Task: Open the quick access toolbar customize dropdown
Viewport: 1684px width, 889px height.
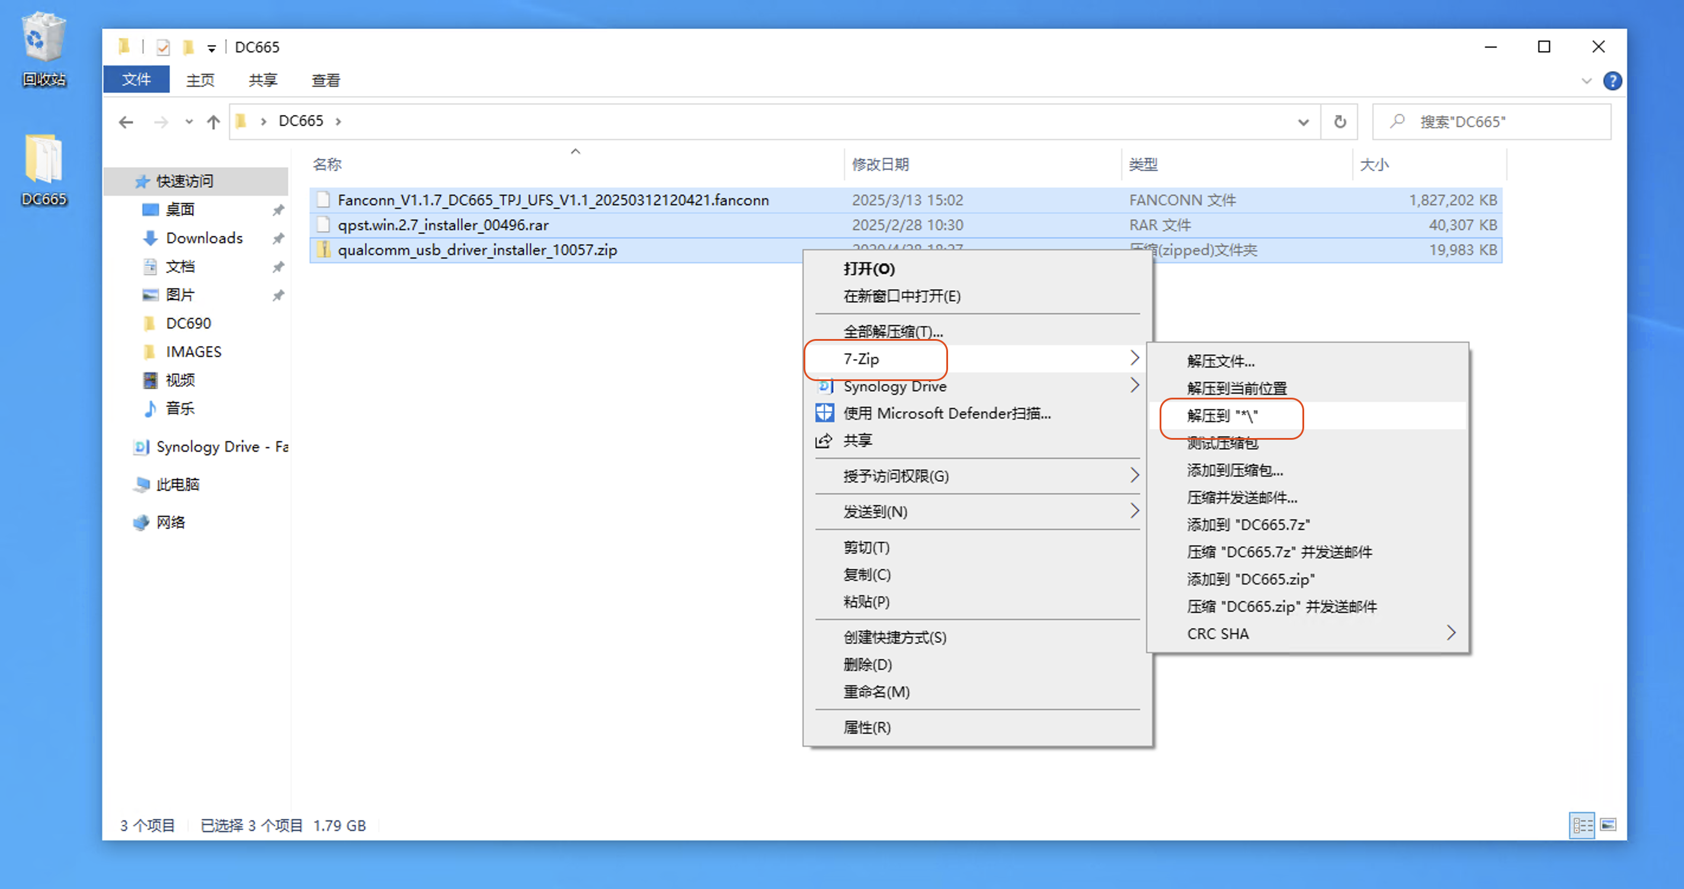Action: point(211,48)
